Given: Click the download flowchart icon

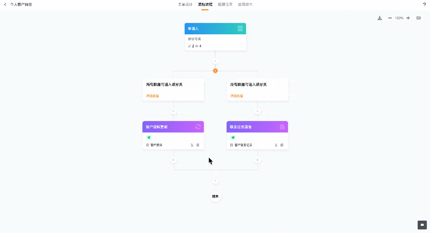Looking at the screenshot, I should [x=380, y=18].
